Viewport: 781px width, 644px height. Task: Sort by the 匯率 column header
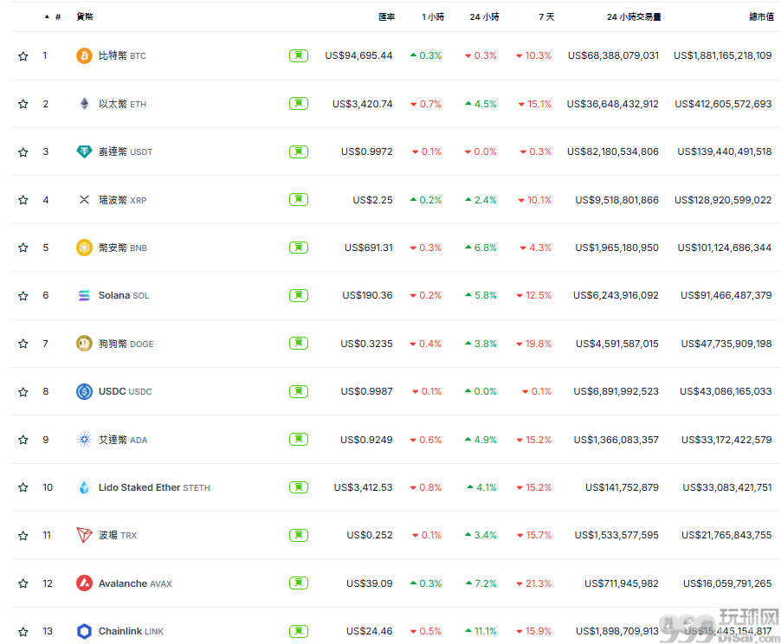386,16
